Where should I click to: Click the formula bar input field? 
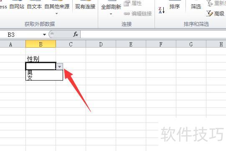click(153, 35)
